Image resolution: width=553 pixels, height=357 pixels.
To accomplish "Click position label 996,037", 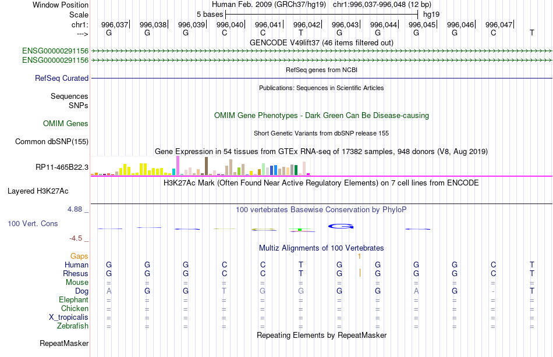I will click(115, 24).
